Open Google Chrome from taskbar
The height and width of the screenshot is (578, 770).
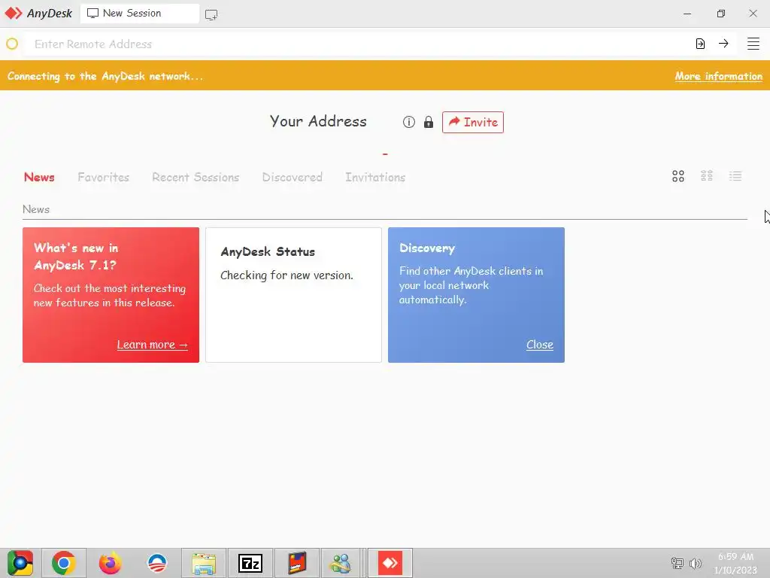64,563
